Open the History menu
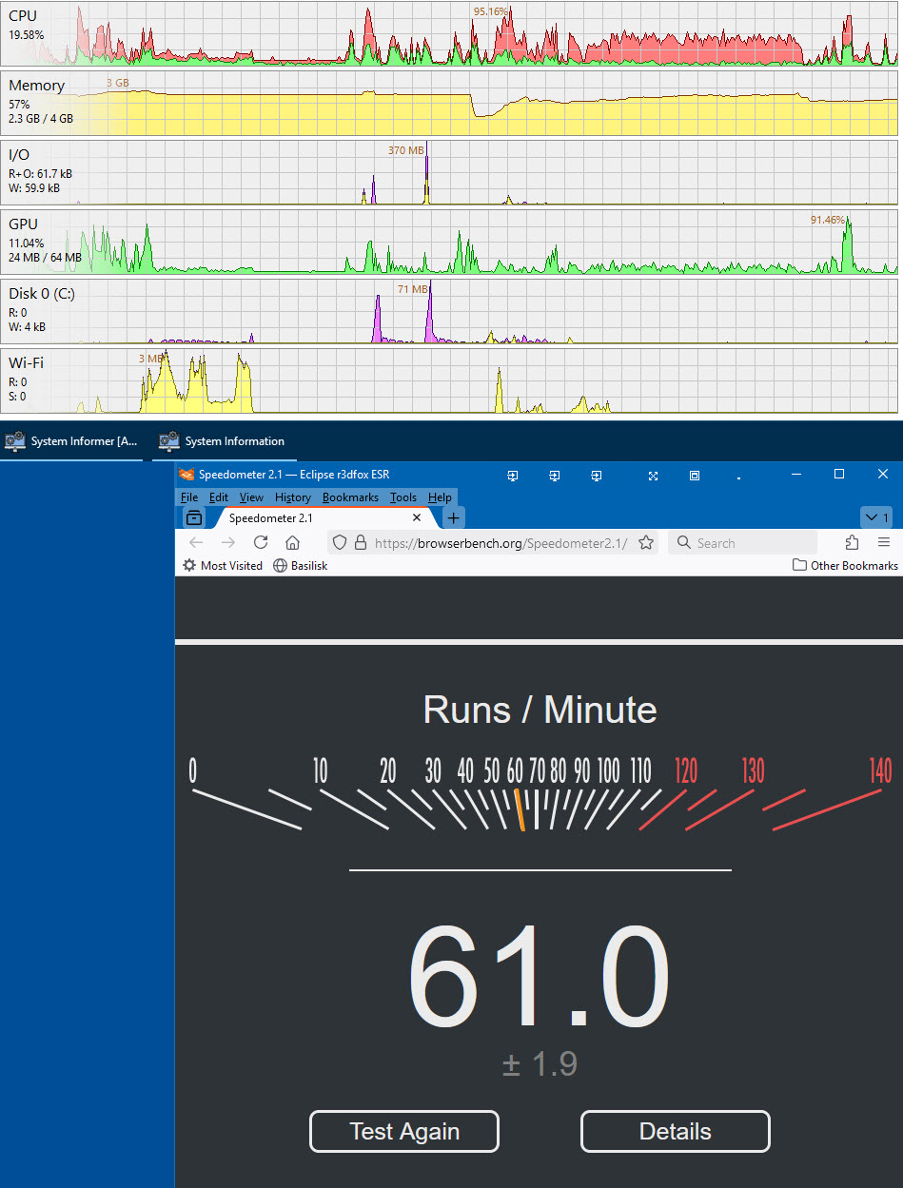903x1188 pixels. [292, 497]
